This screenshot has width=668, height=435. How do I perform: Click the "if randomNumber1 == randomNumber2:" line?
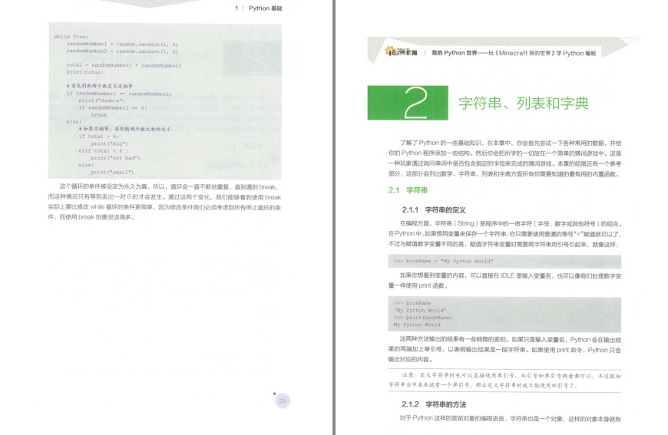[x=119, y=94]
